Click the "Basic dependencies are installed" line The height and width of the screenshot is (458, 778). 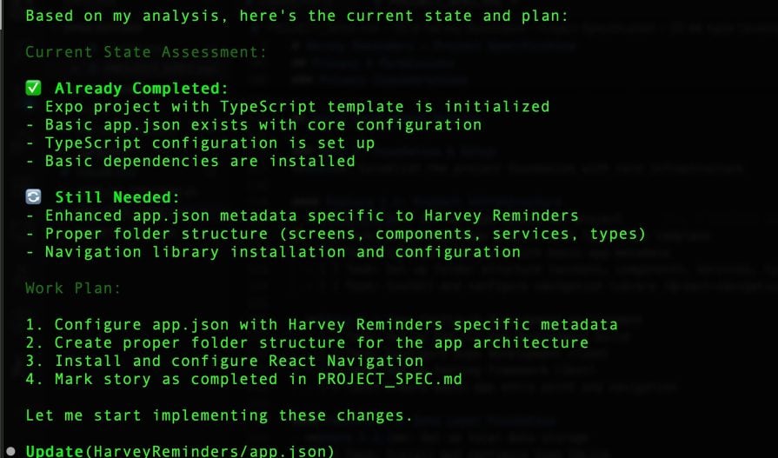[x=190, y=161]
